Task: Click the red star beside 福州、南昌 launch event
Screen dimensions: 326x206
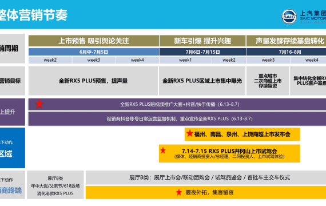Action: pos(190,133)
